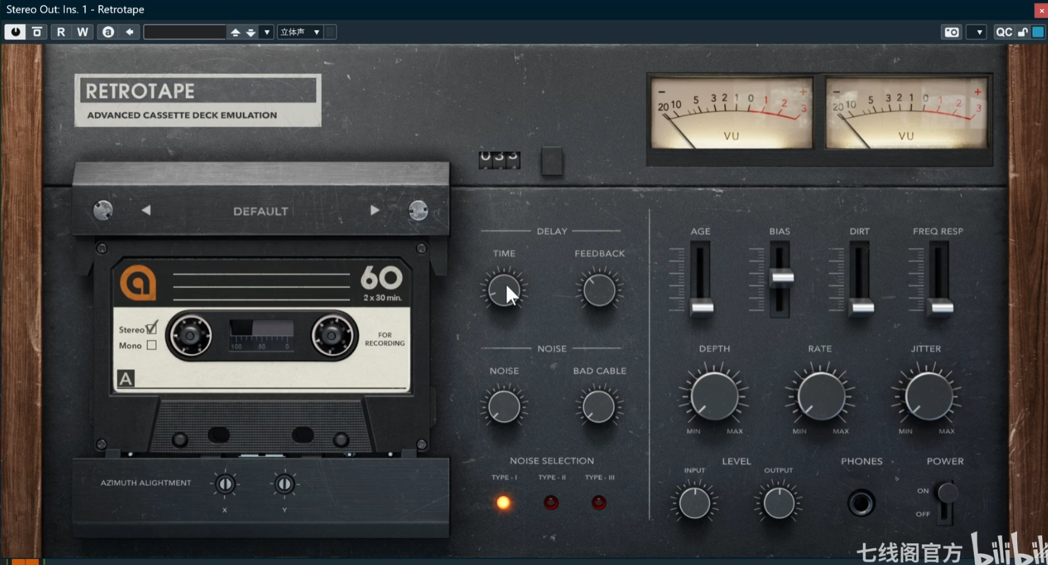The height and width of the screenshot is (565, 1048).
Task: Select noise TYPE - II lamp
Action: [x=551, y=503]
